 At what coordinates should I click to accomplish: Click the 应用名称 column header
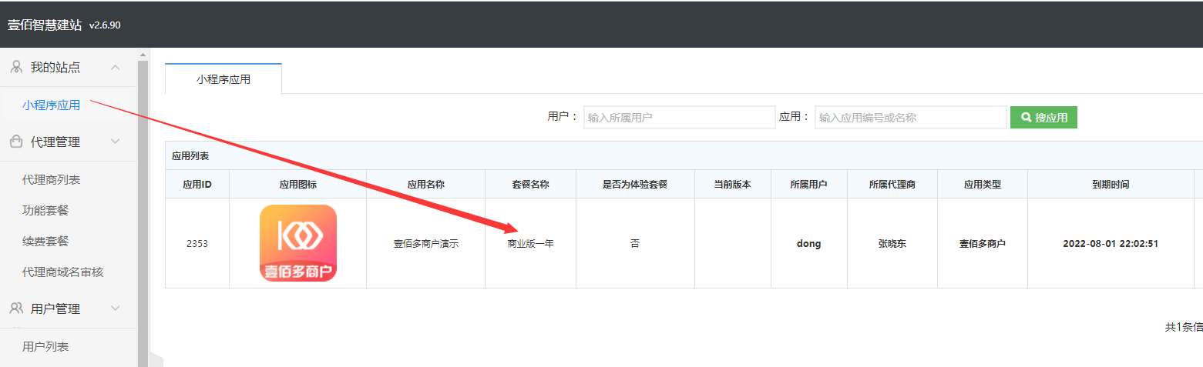point(426,185)
